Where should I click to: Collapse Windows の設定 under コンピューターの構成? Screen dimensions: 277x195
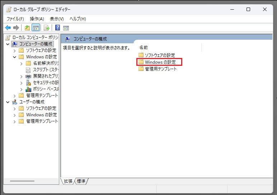click(15, 57)
